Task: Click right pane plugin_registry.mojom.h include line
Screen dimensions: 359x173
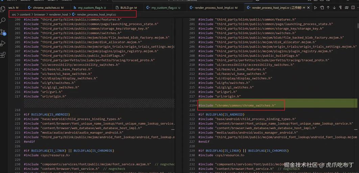Action: (266, 51)
